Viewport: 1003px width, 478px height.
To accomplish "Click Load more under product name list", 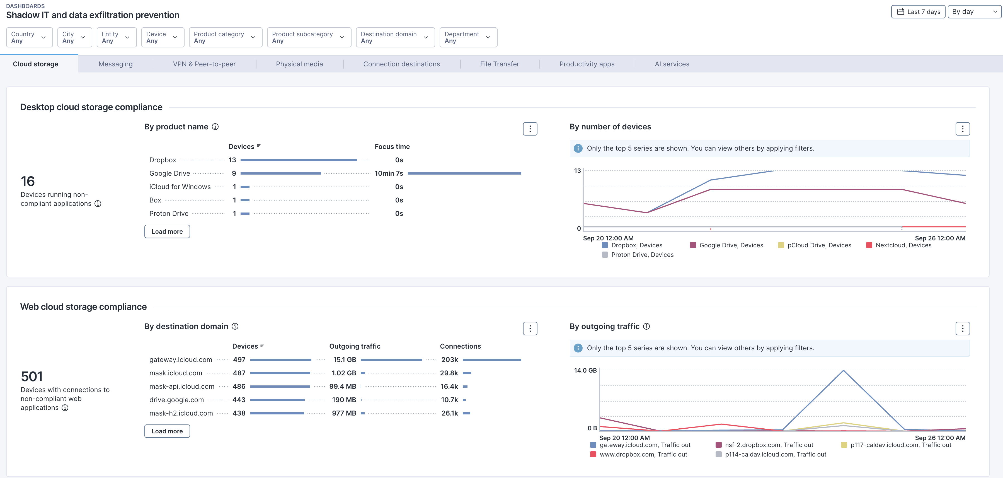I will point(167,231).
